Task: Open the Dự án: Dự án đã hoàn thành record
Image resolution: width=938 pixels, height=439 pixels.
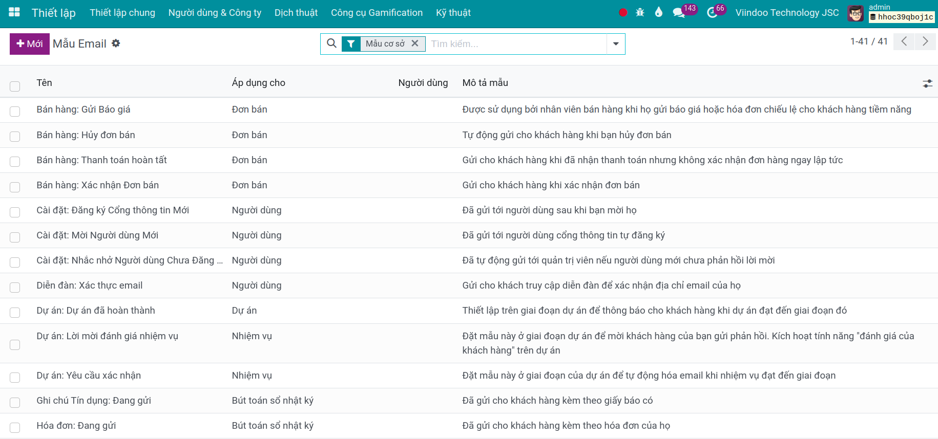Action: [x=96, y=311]
